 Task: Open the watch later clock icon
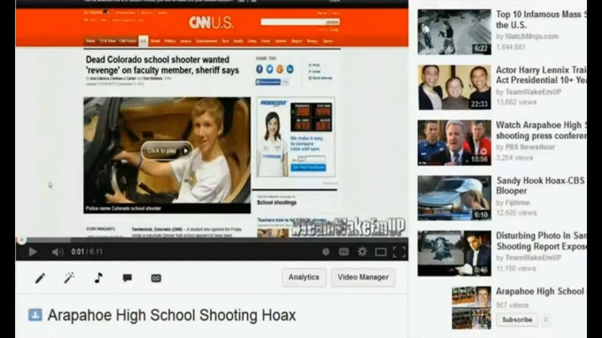[x=325, y=252]
